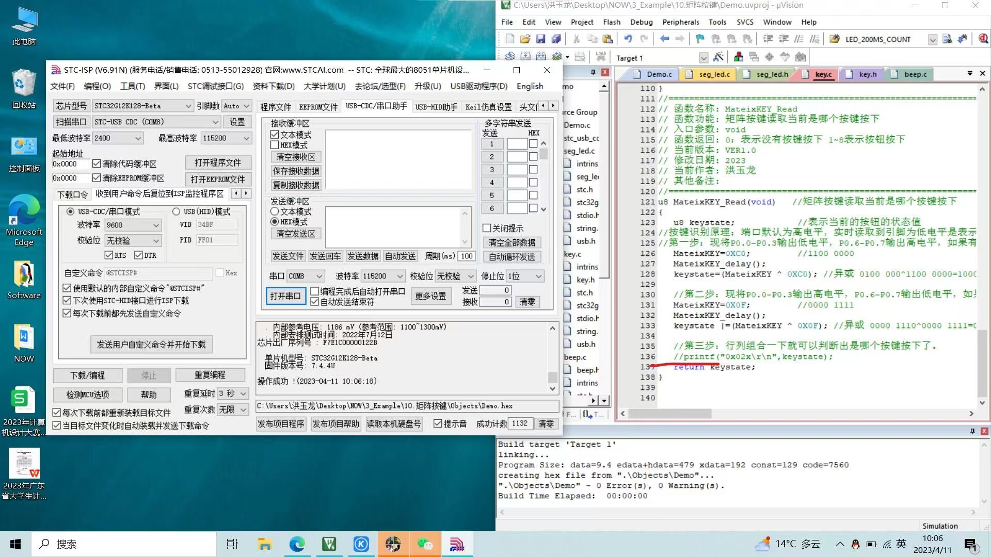
Task: Toggle 编程完成后自动打开串口 checkbox
Action: click(x=314, y=291)
